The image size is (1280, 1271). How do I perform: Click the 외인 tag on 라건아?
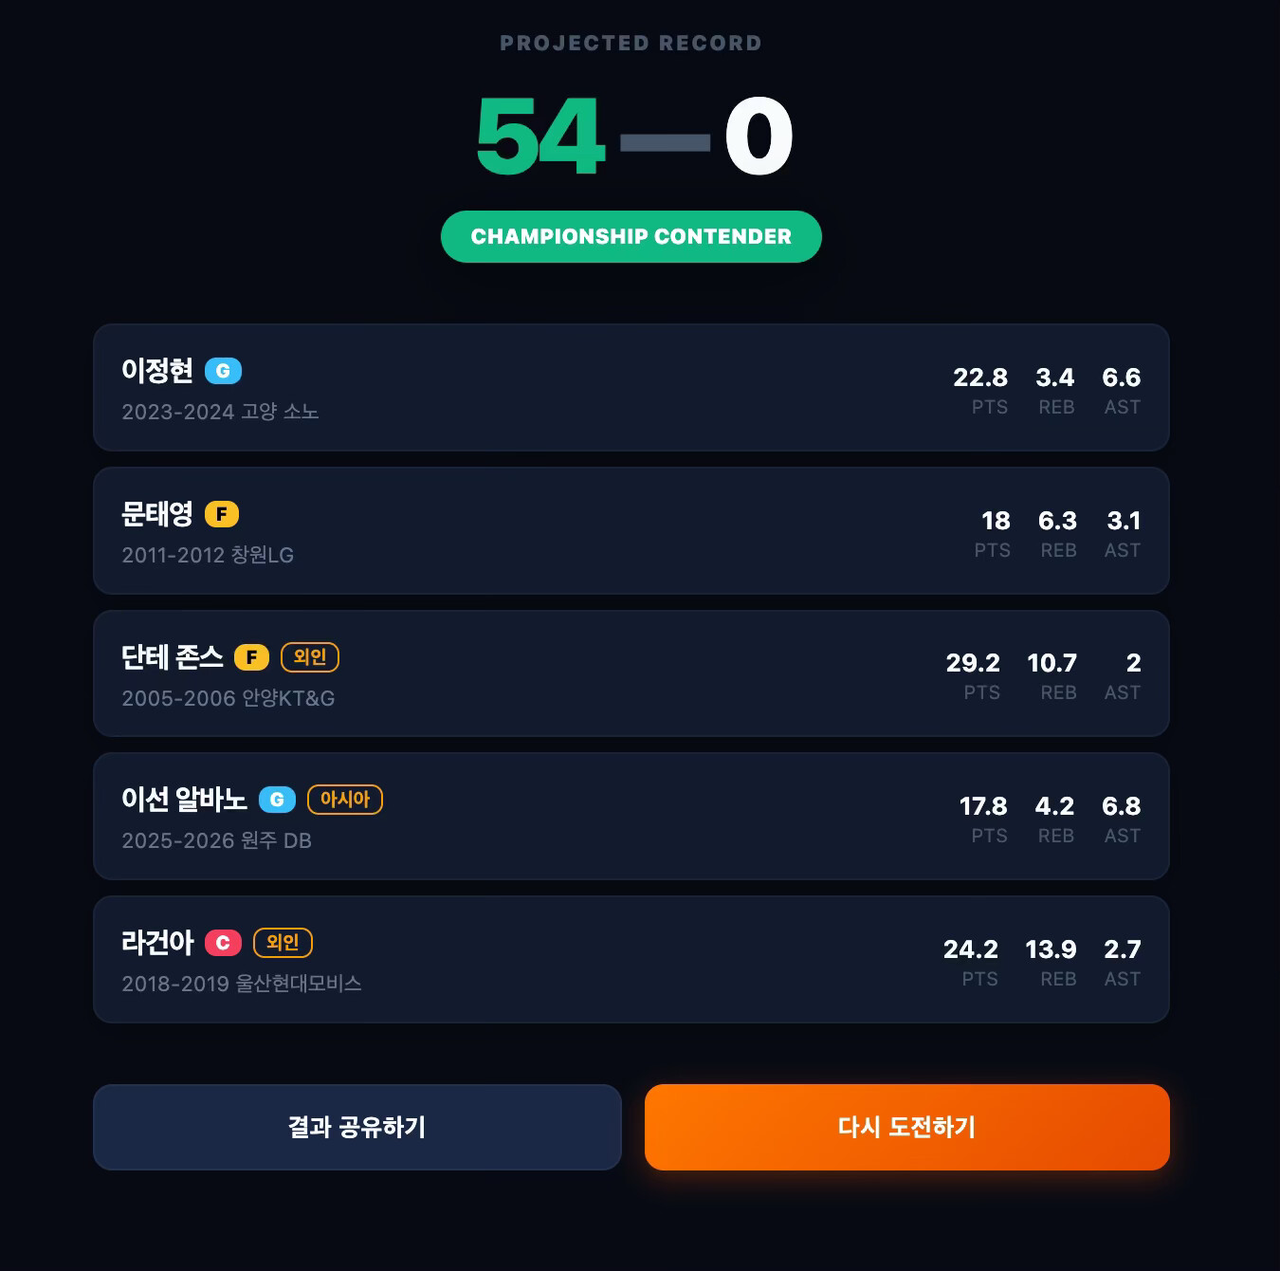[x=283, y=943]
